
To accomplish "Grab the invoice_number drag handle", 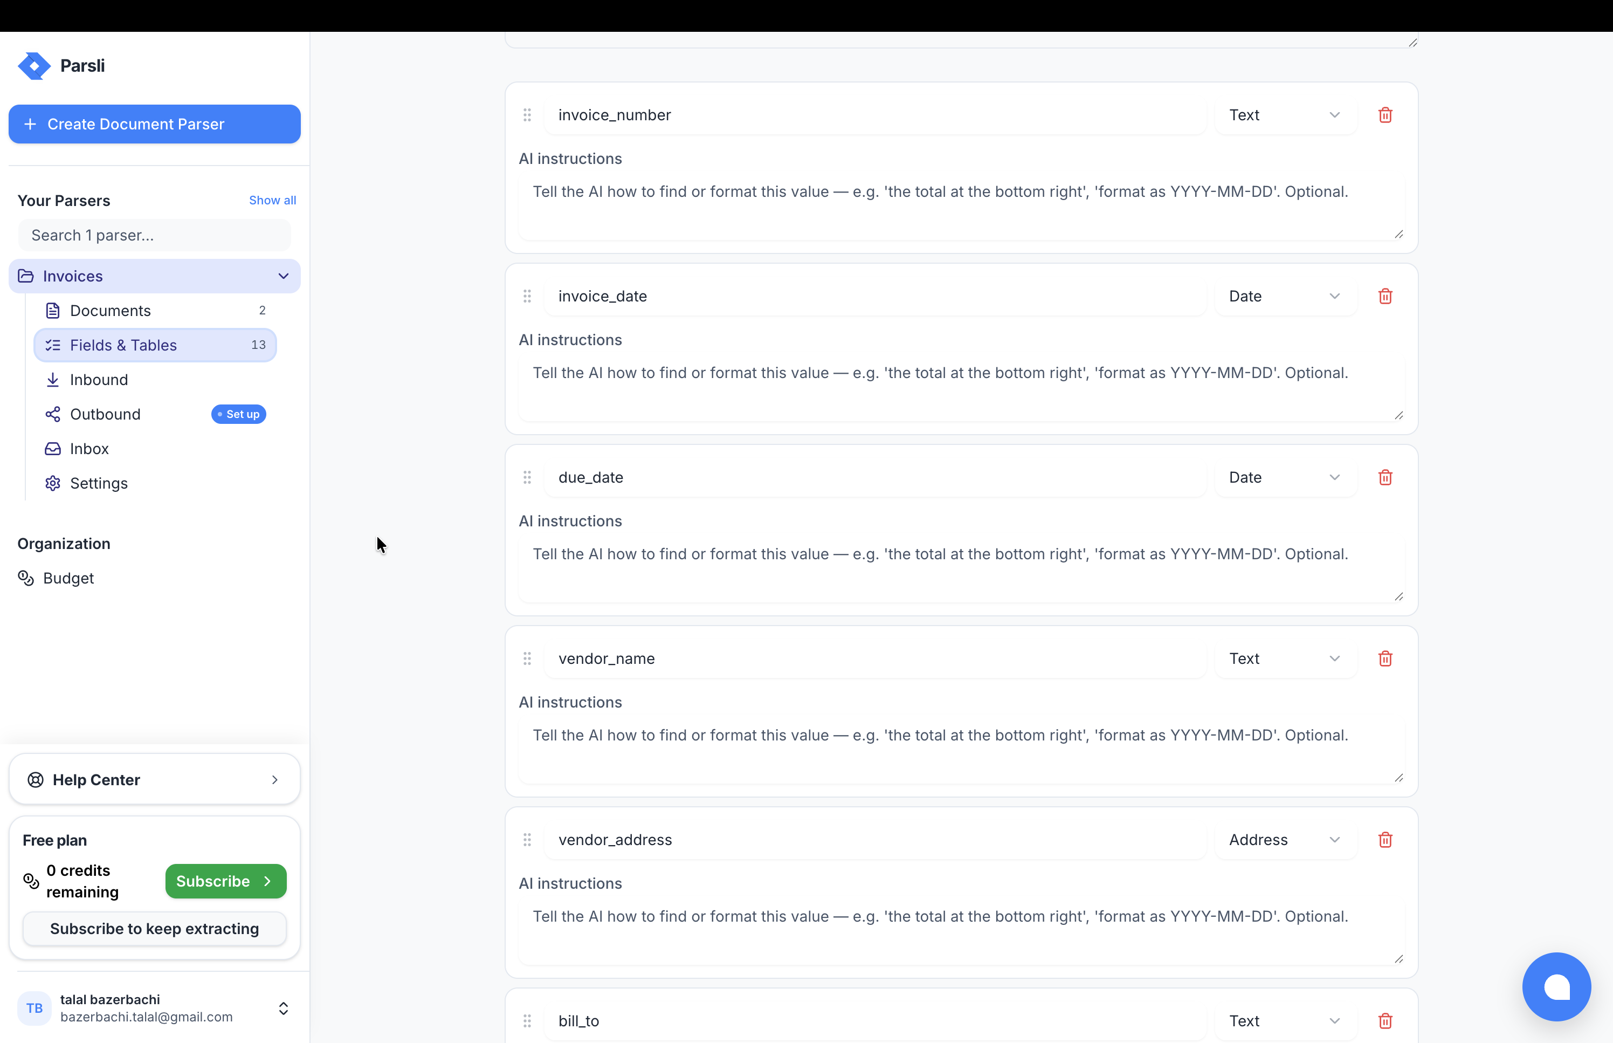I will pos(527,115).
